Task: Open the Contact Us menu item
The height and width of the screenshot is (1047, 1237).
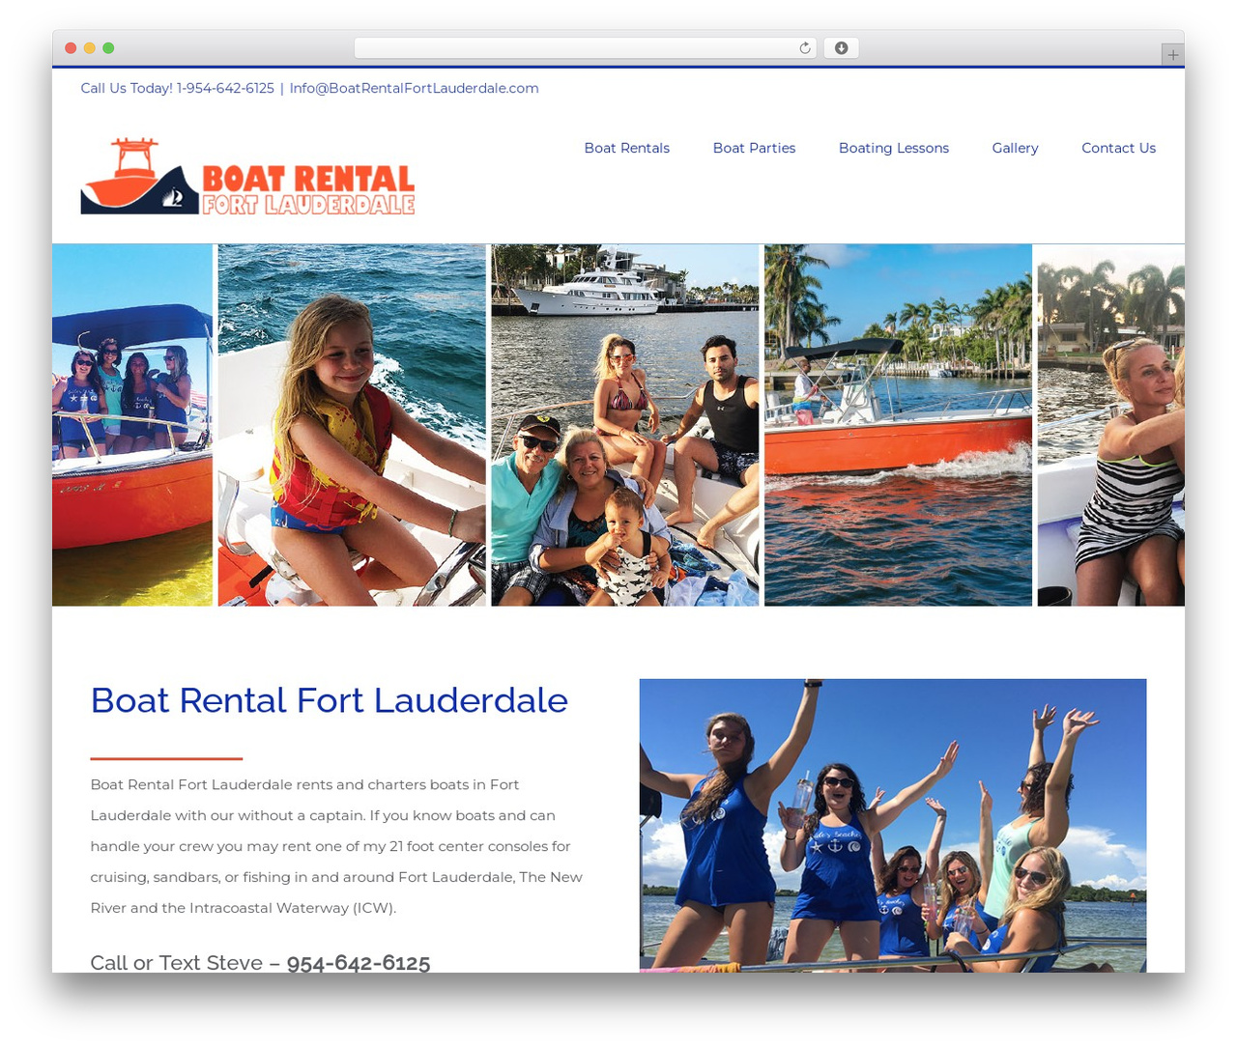Action: 1118,148
